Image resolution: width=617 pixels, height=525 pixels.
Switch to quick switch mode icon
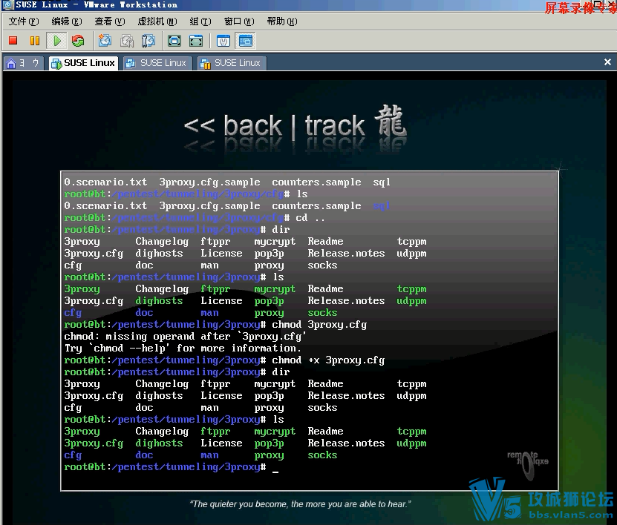click(196, 41)
